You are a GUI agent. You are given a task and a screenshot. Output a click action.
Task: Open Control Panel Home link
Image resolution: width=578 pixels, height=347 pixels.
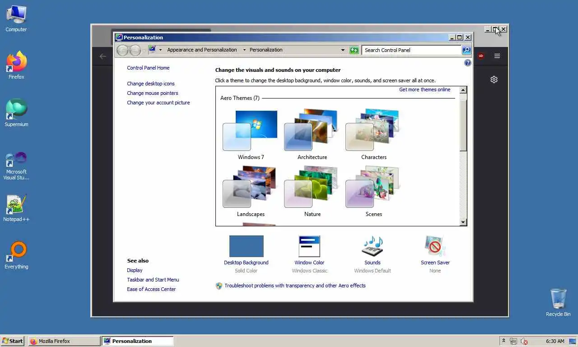point(148,68)
